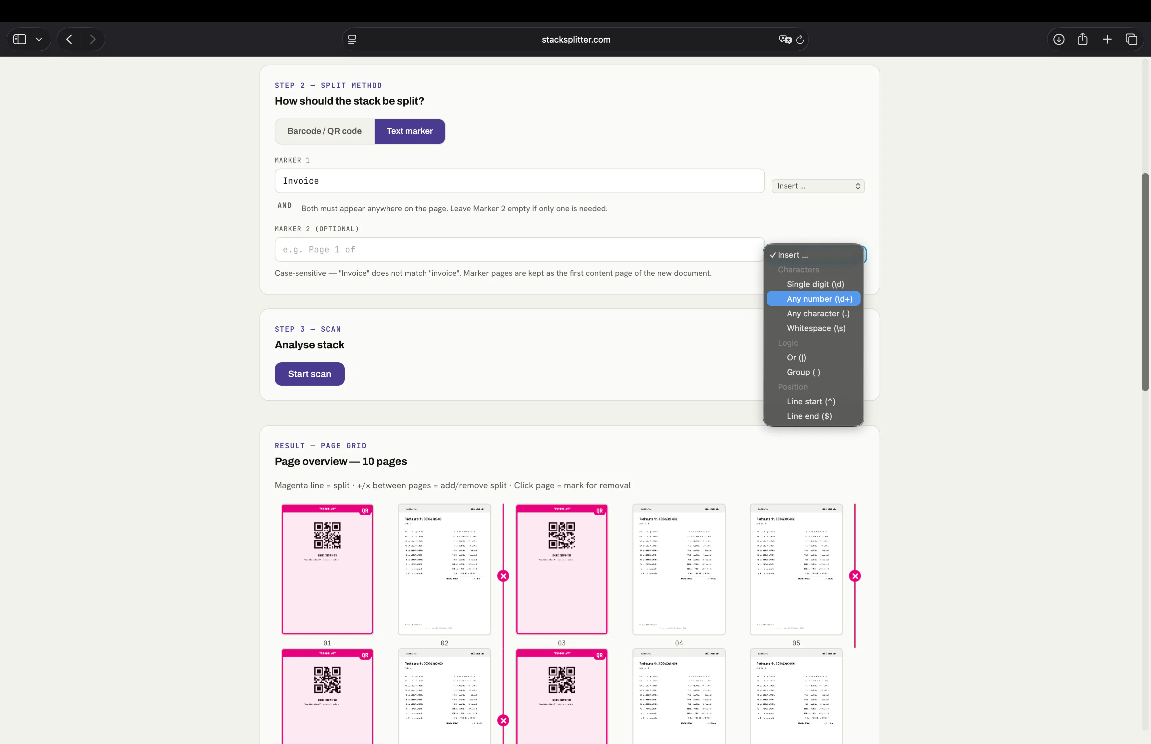The width and height of the screenshot is (1151, 744).
Task: Show Safari downloads
Action: (x=1059, y=39)
